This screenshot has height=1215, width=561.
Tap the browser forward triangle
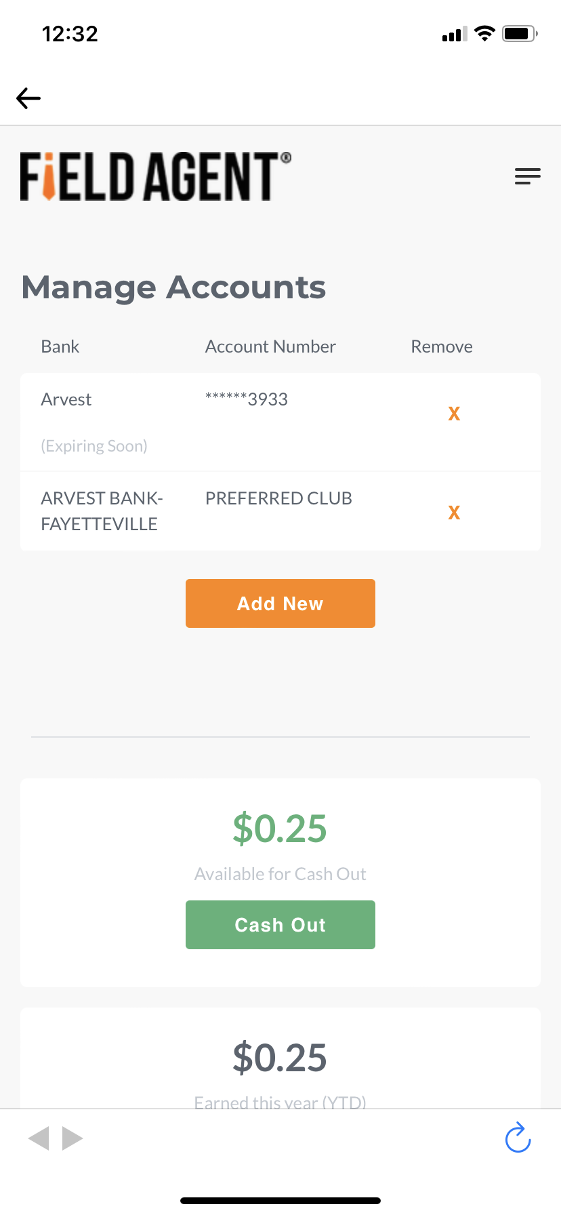coord(72,1138)
